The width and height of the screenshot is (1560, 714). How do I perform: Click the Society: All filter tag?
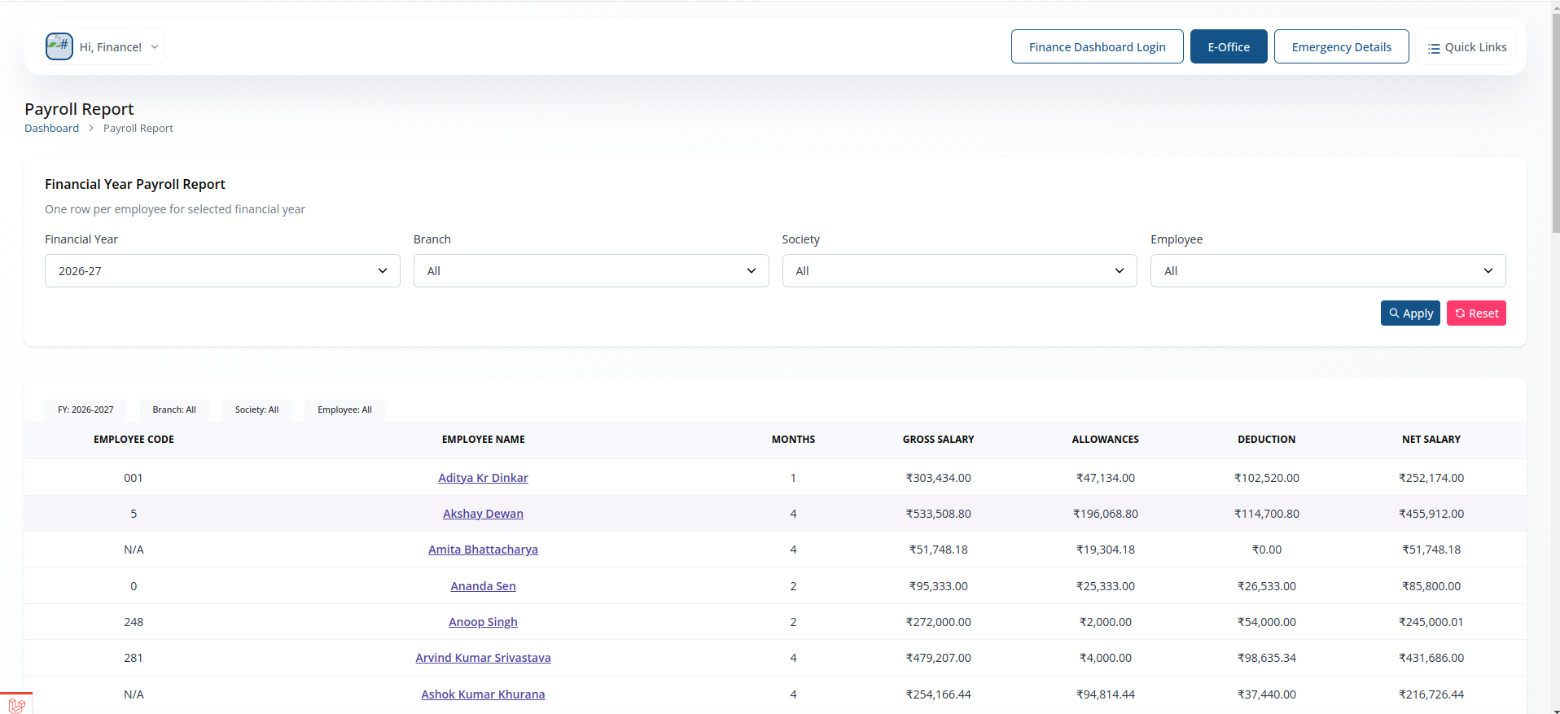[256, 410]
